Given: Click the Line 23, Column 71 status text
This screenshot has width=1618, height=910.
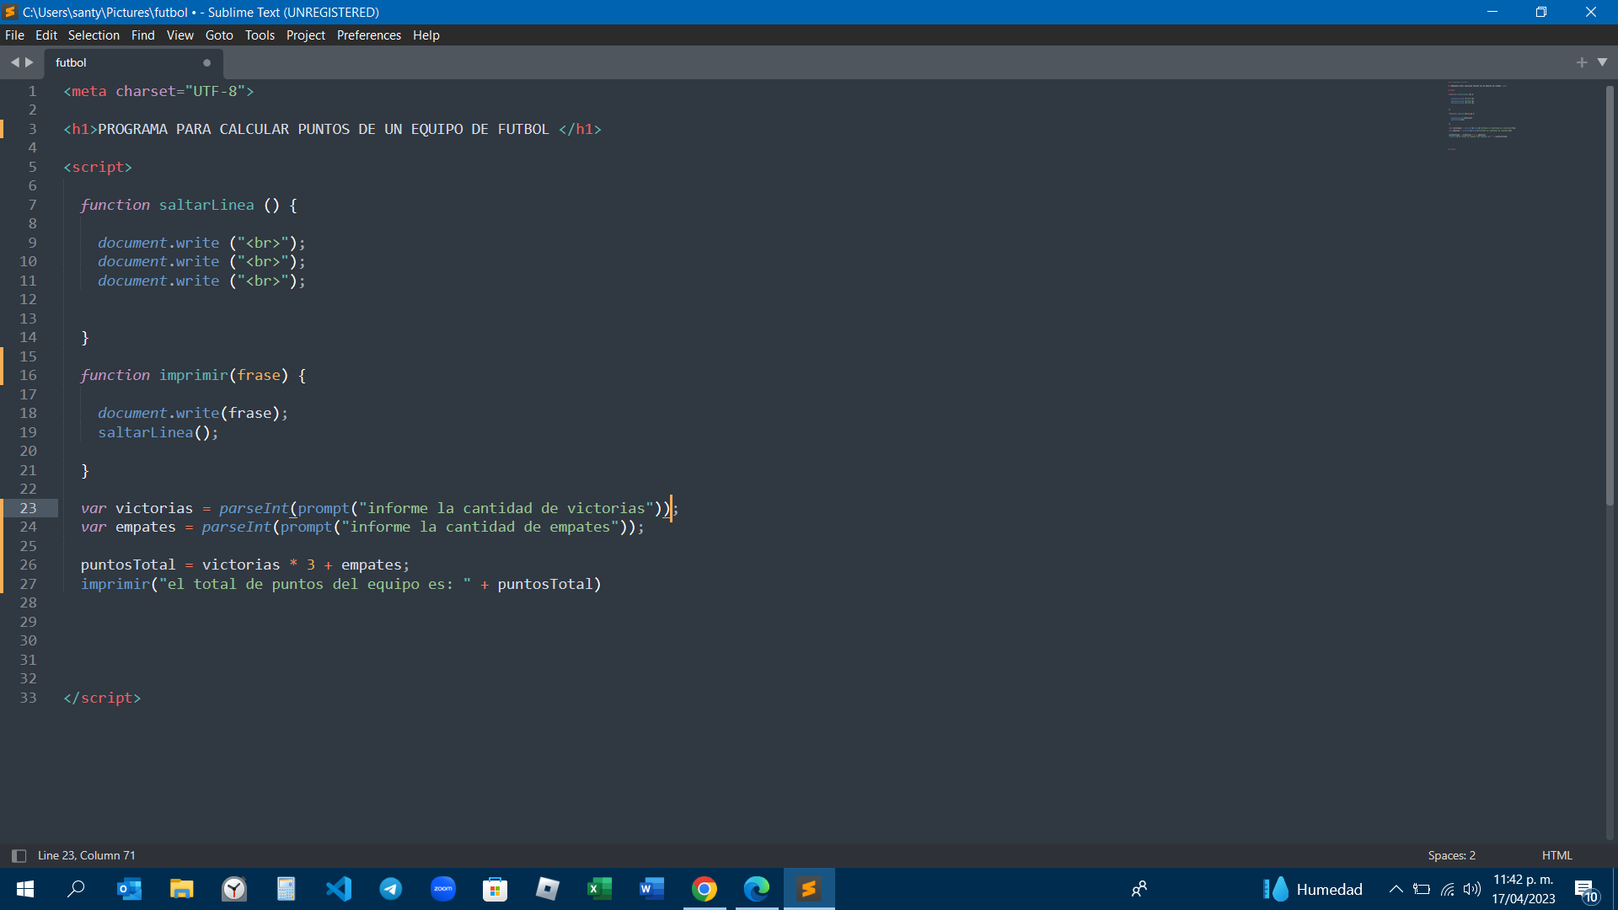Looking at the screenshot, I should tap(87, 855).
